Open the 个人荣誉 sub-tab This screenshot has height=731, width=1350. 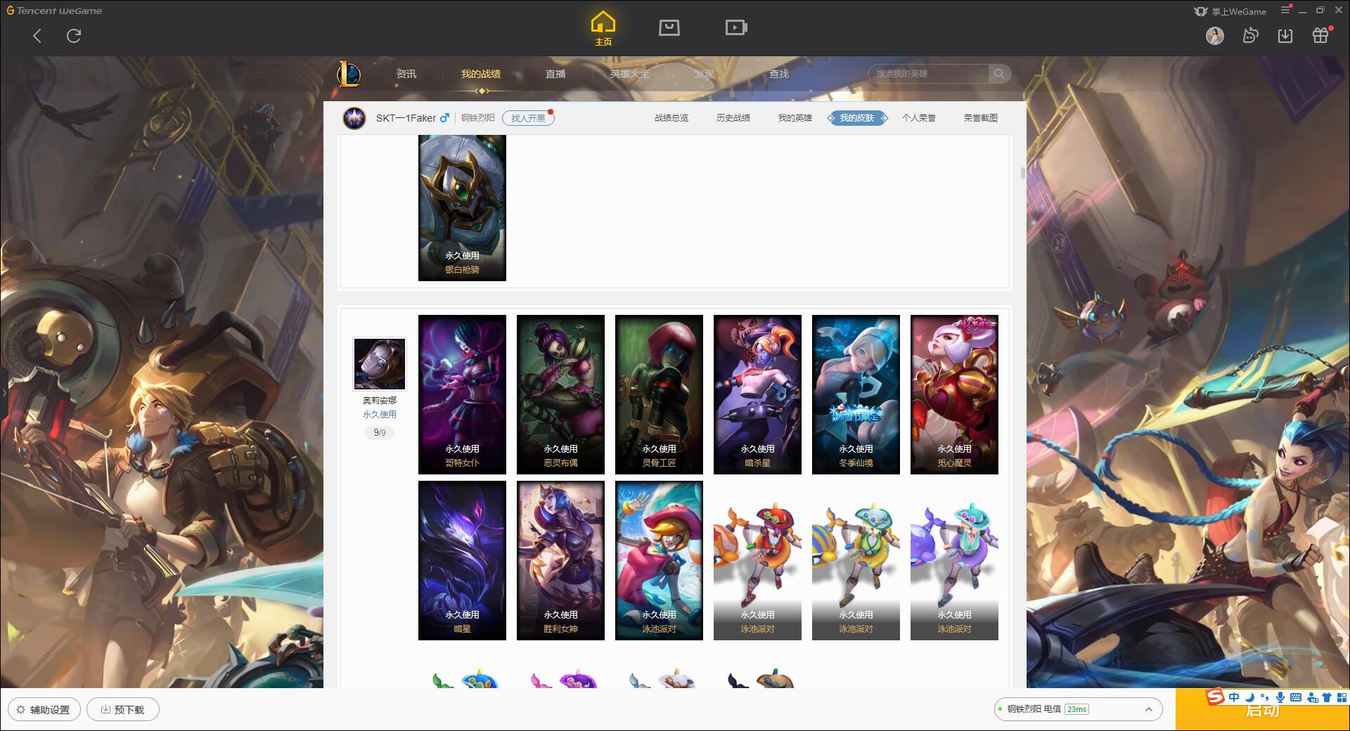919,118
